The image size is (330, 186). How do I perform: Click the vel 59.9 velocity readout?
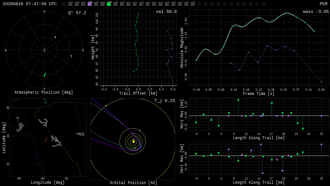click(166, 12)
